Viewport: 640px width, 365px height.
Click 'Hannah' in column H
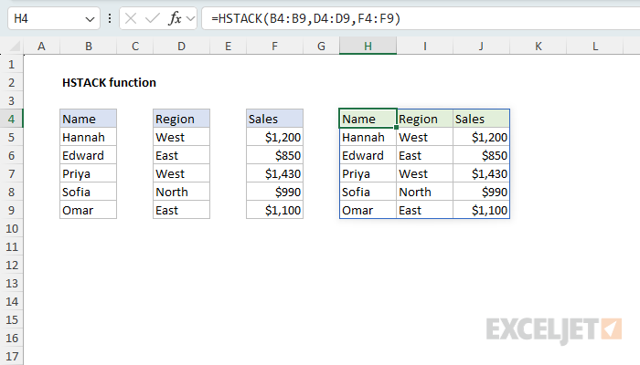(368, 137)
